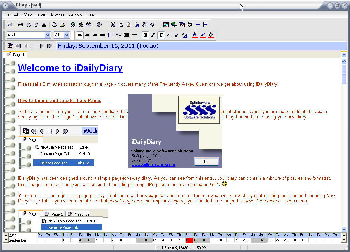This screenshot has height=252, width=350.
Task: Open the calendar picker icon on navigation bar
Action: point(10,46)
